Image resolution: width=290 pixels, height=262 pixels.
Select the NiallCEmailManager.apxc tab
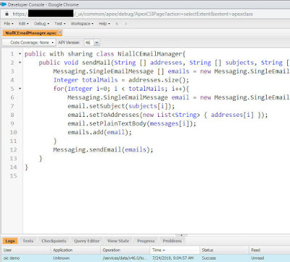pyautogui.click(x=30, y=33)
